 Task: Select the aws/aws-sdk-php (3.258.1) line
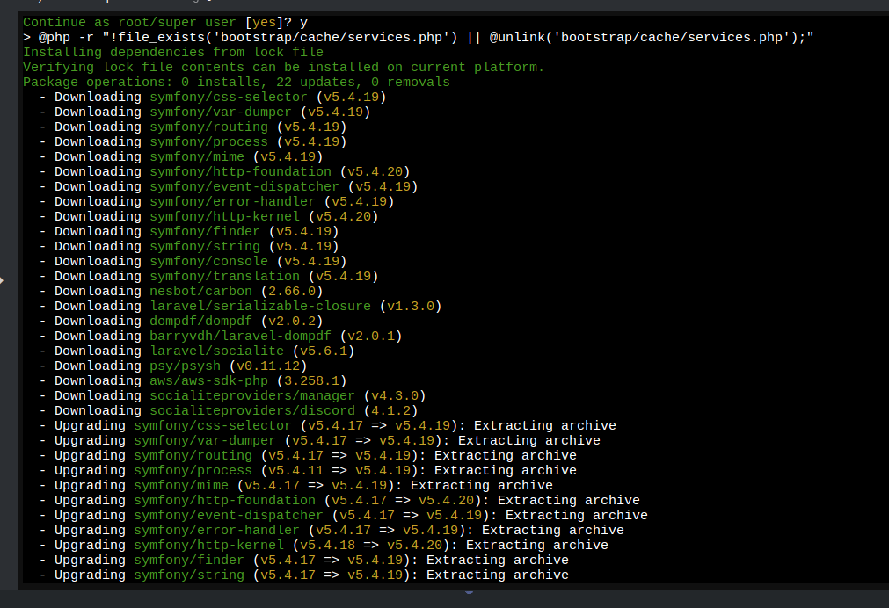[193, 380]
